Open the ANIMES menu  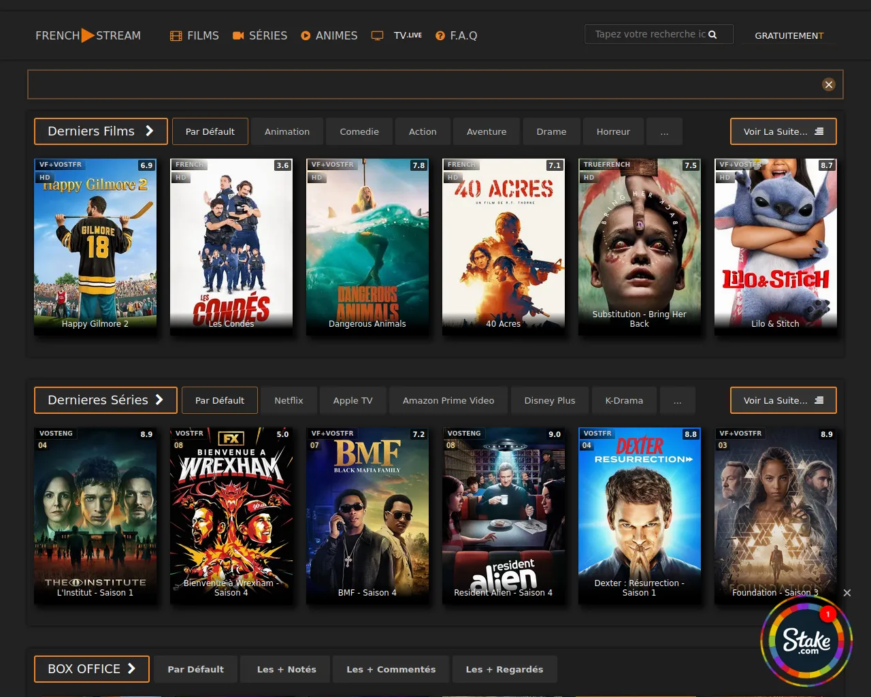(x=329, y=35)
